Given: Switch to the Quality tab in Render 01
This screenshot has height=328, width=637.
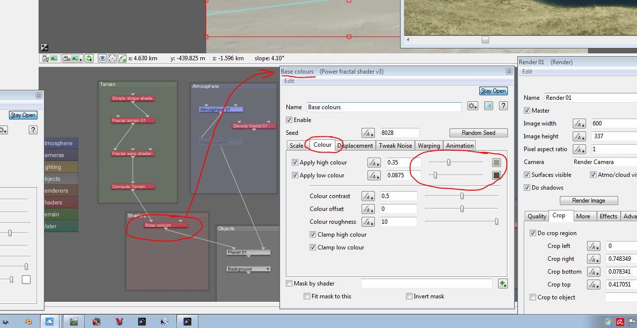Looking at the screenshot, I should (537, 216).
